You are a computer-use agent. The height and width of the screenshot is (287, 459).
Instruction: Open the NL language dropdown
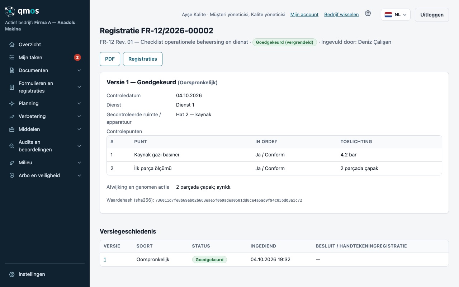396,15
